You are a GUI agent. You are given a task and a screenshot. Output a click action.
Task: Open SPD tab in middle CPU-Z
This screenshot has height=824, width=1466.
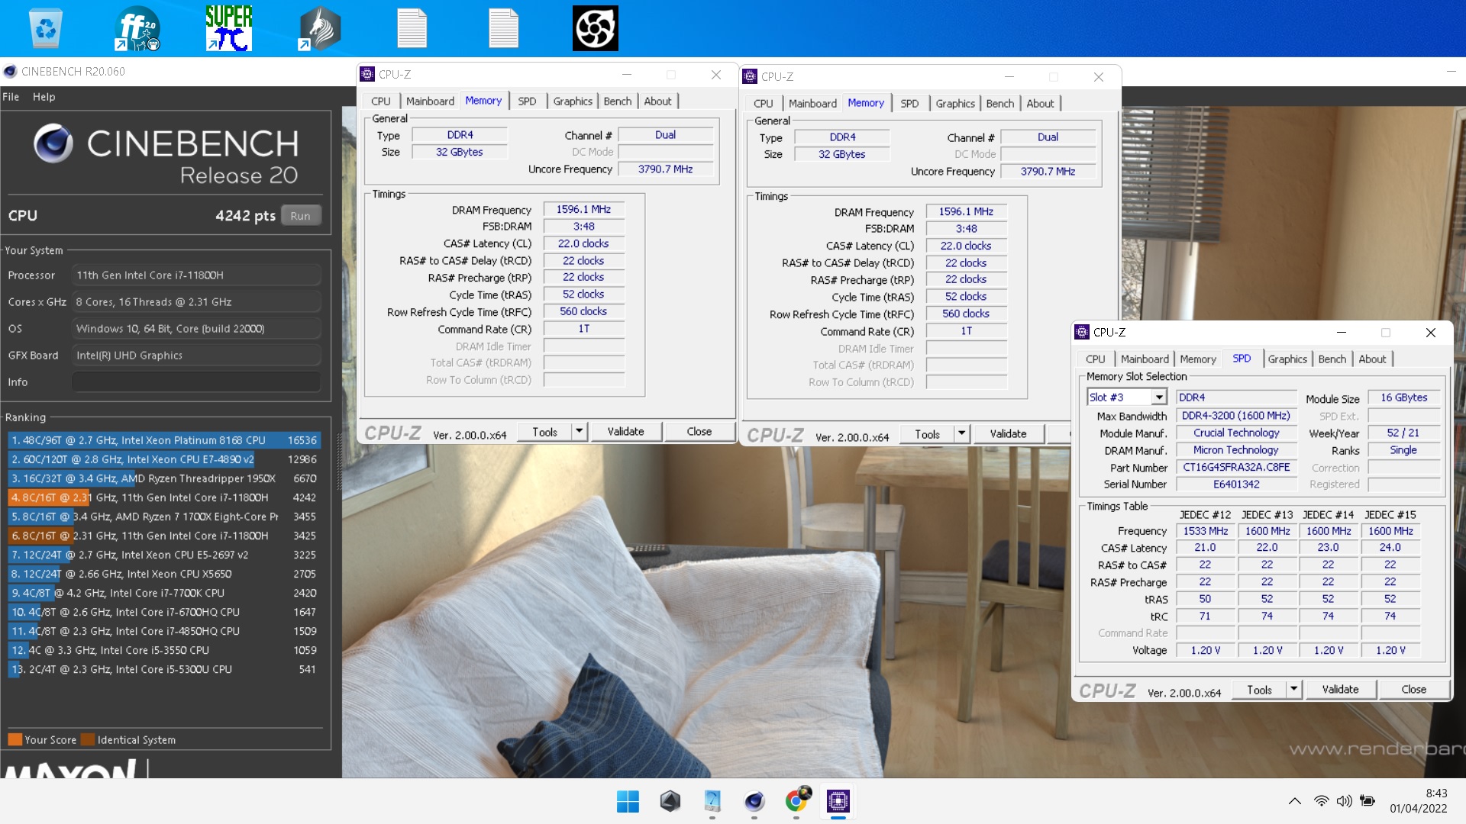[x=909, y=103]
